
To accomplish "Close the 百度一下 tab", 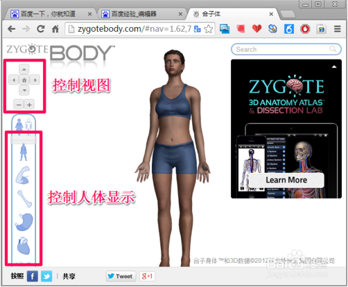I will pos(89,15).
